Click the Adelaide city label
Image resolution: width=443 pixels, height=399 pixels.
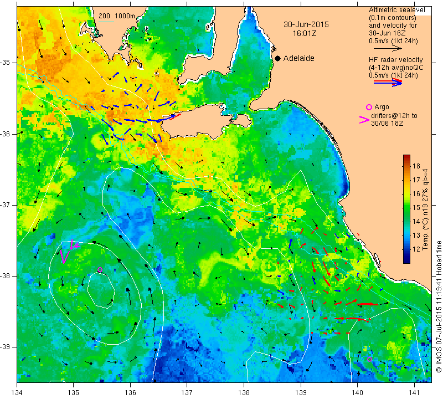298,58
